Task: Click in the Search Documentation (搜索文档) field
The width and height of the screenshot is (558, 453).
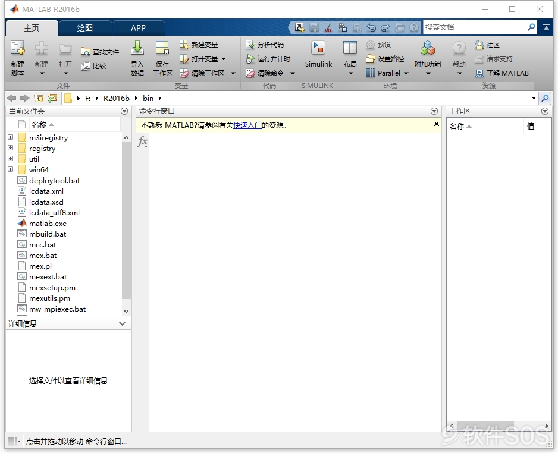Action: point(475,27)
